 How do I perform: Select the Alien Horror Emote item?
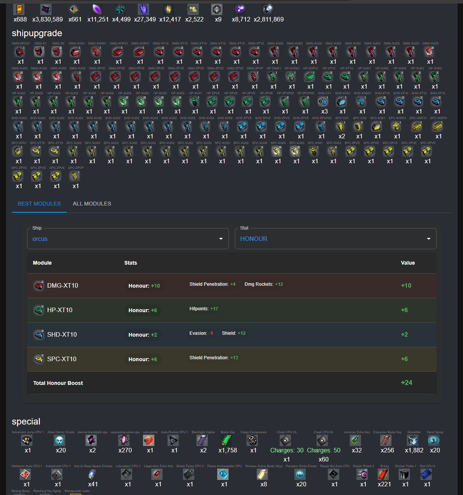click(x=60, y=440)
